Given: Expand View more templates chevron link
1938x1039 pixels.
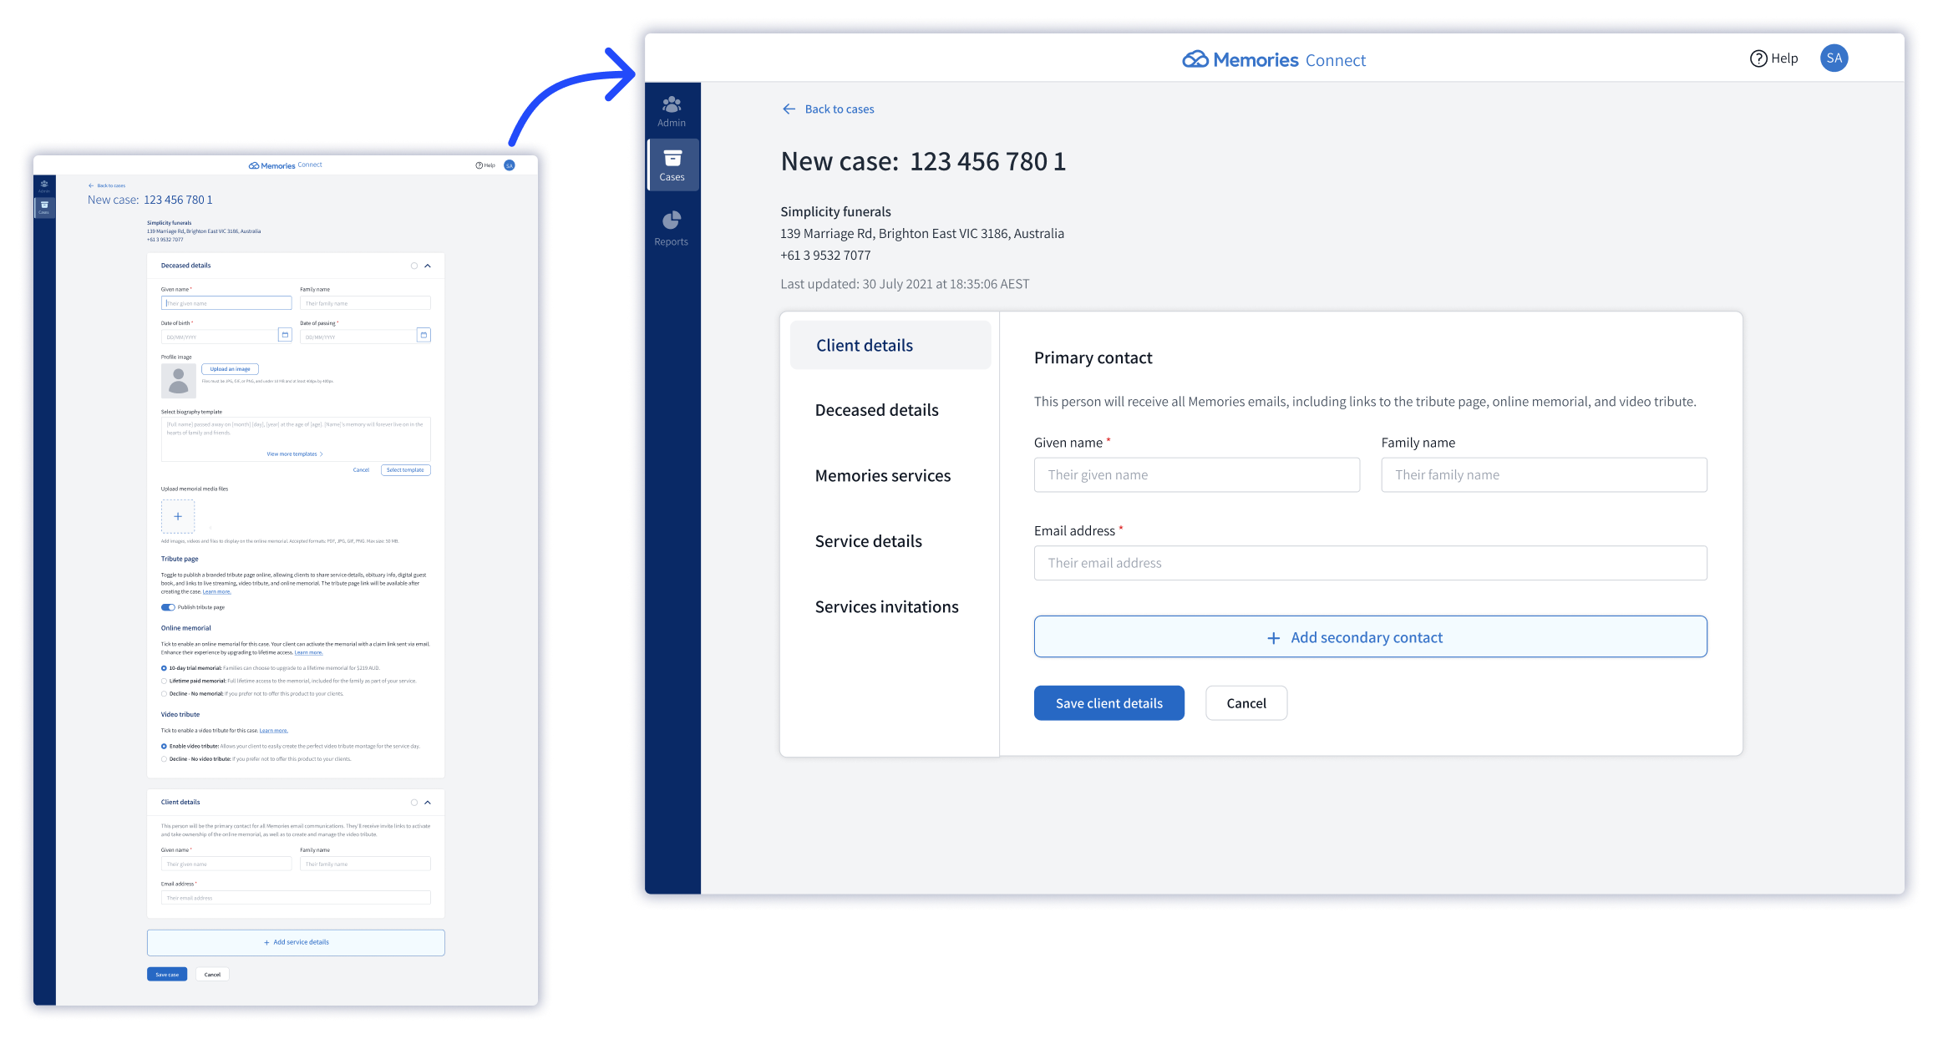Looking at the screenshot, I should pyautogui.click(x=295, y=454).
